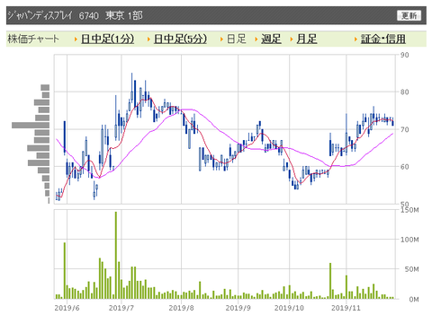Open the 日中足(5分) chart link

180,39
